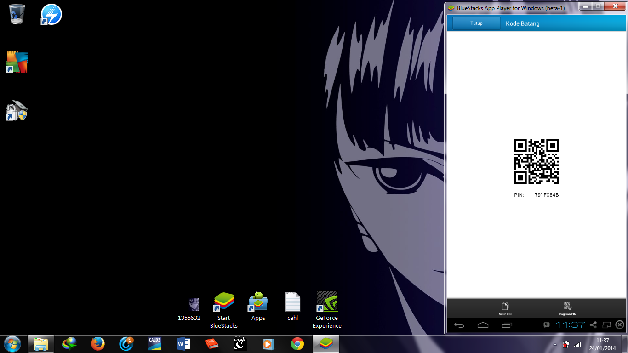
Task: Click the BlueStacks share icon
Action: 593,325
